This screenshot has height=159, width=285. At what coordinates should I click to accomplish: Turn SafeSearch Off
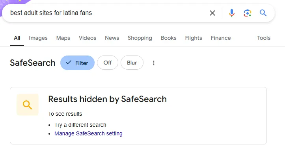pos(108,63)
